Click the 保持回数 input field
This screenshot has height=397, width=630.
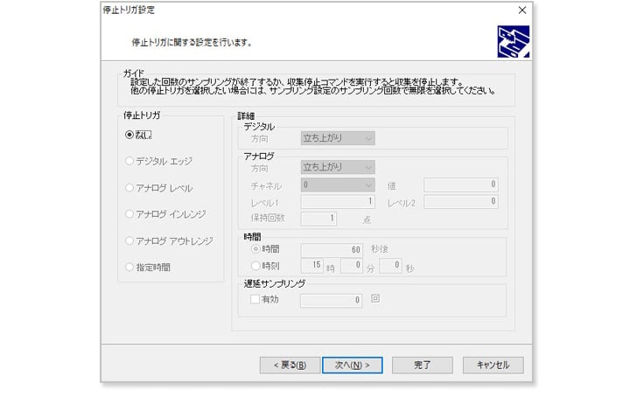point(319,219)
